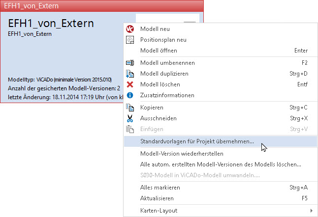
Task: Click S030-Modell in ViCADo-Modell umwandeln entry
Action: 220,175
